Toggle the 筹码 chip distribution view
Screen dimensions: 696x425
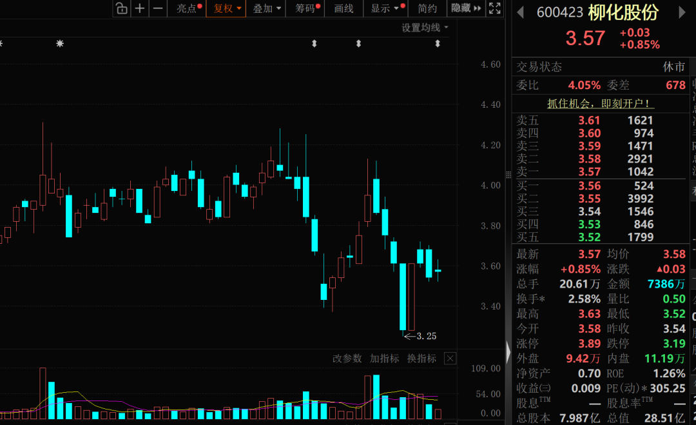point(307,8)
